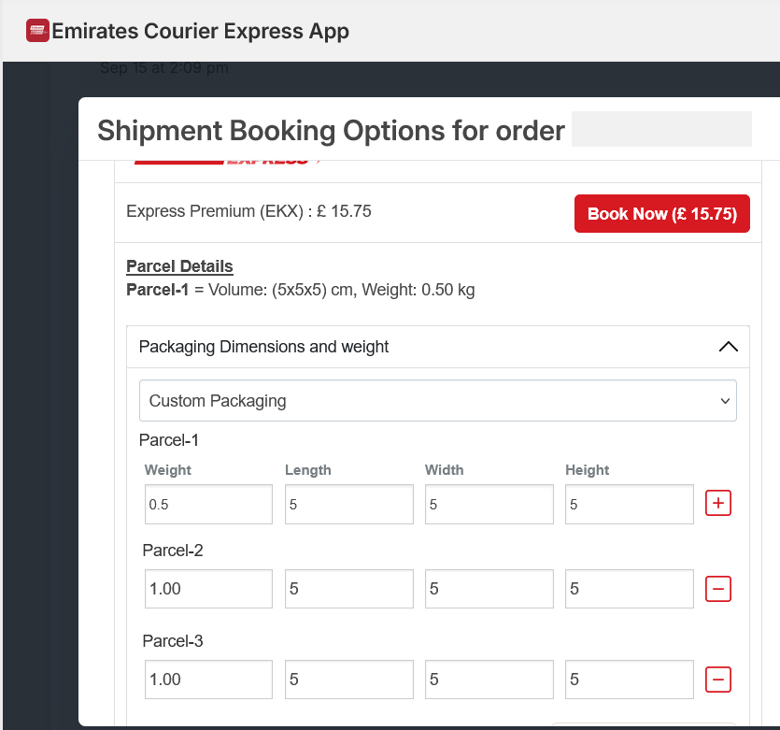Click the Parcel-3 width field
The width and height of the screenshot is (780, 730).
(489, 680)
